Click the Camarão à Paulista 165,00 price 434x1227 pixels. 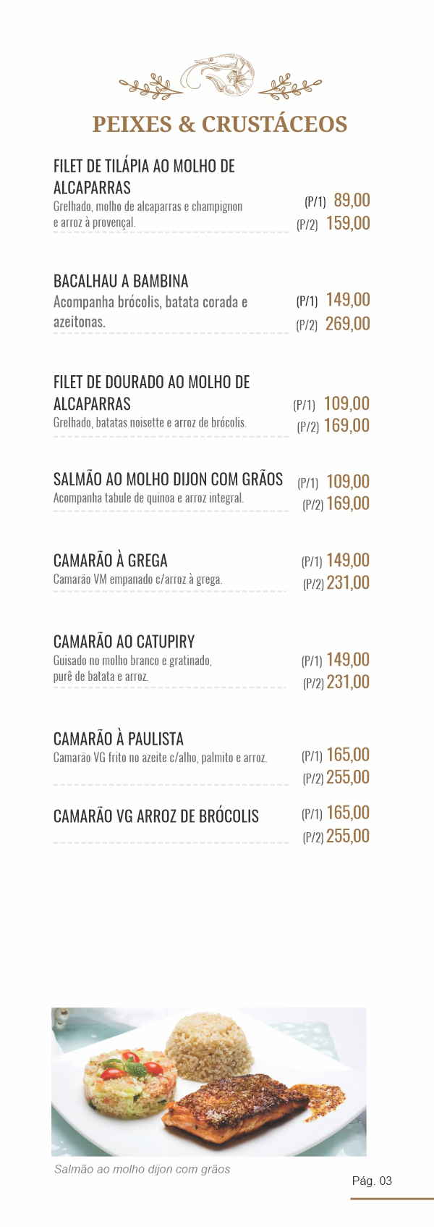coord(348,755)
